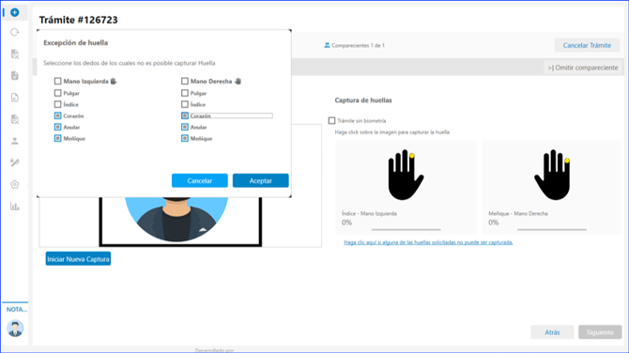Image resolution: width=629 pixels, height=353 pixels.
Task: Open the document-with-checkmark sidebar icon
Action: (15, 75)
